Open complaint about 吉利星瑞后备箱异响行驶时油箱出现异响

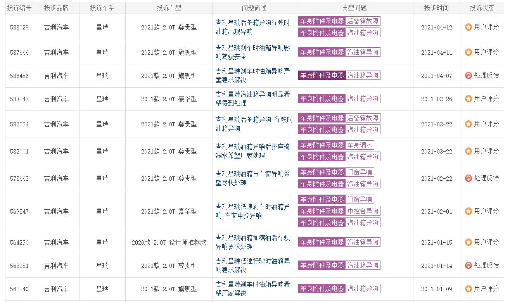pos(252,27)
